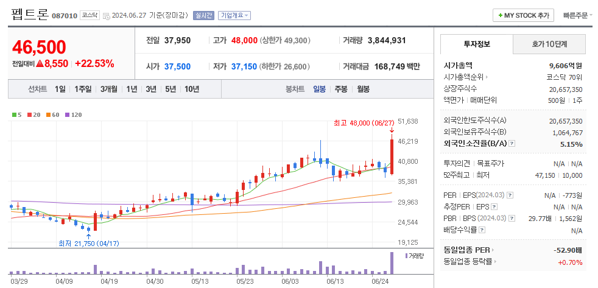Click the 저가 value 37,150

pos(244,66)
